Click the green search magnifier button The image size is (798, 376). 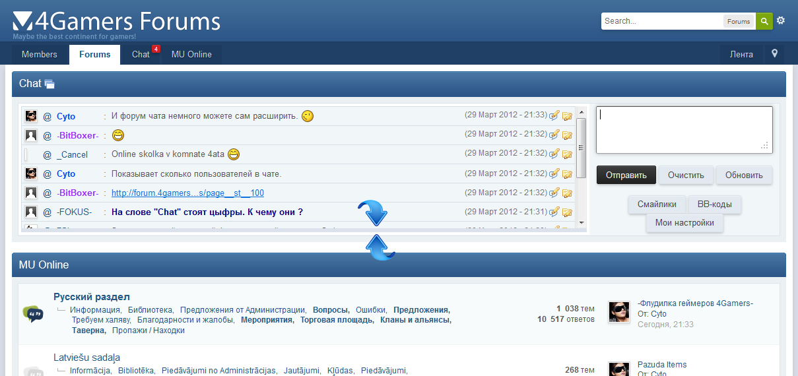764,21
